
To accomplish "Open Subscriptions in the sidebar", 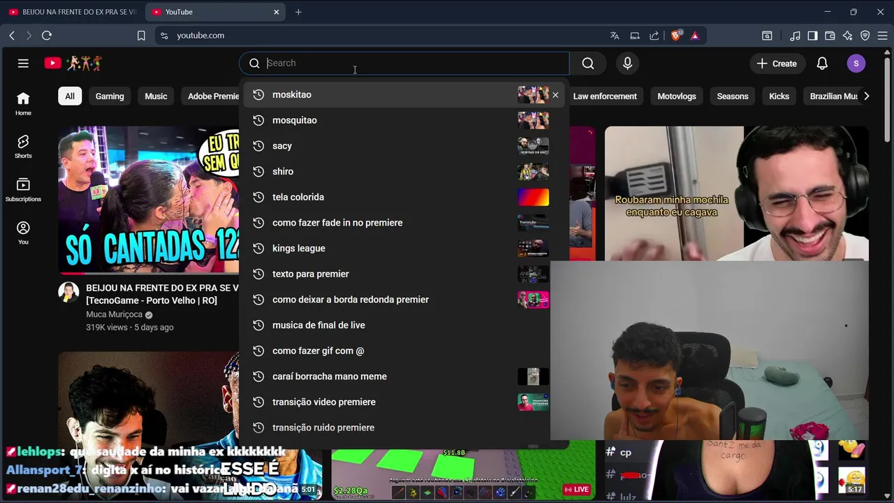I will (23, 189).
